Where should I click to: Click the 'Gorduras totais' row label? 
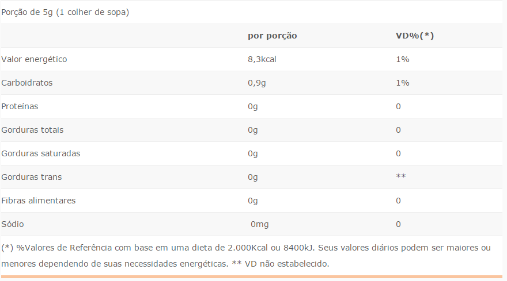(32, 130)
